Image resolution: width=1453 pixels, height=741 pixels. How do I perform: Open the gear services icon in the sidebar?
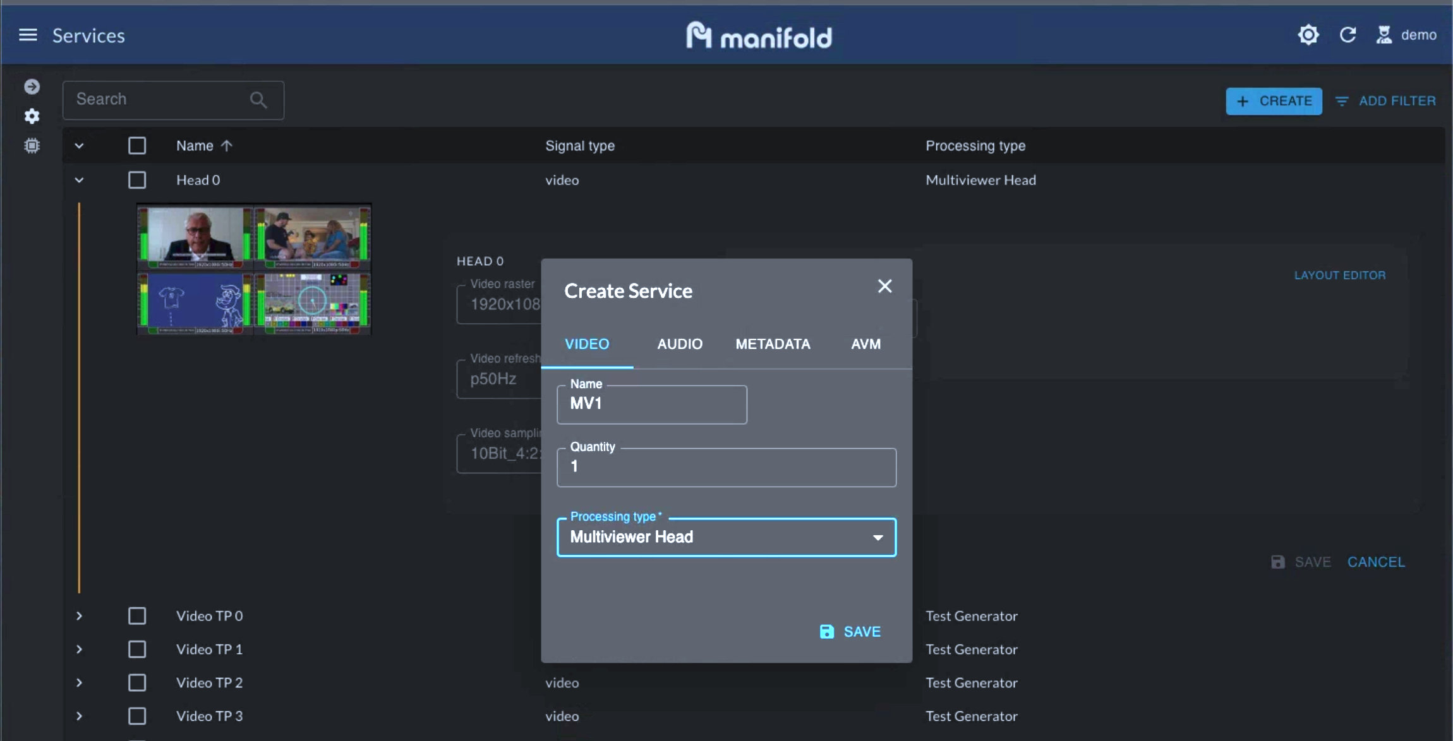[x=32, y=116]
